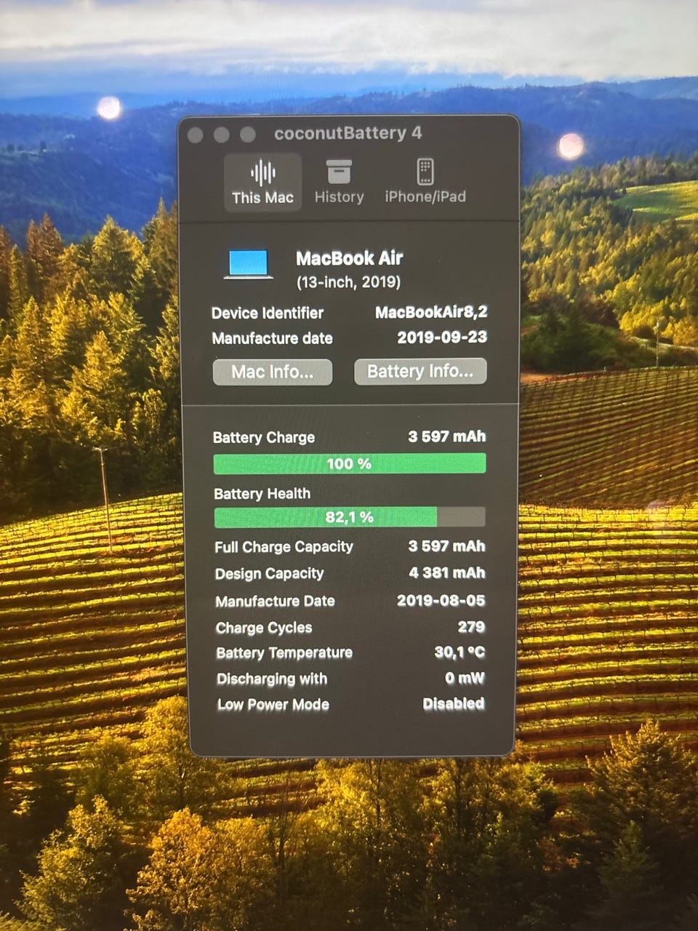Click the waveform icon above This Mac
The image size is (698, 931).
click(x=262, y=172)
